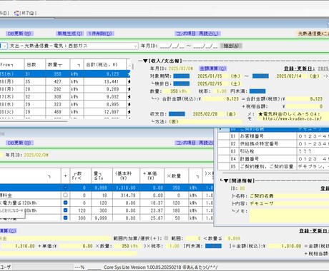This screenshot has height=271, width=329.
Task: Collapse the [関連情報] section triangle
Action: (226, 180)
